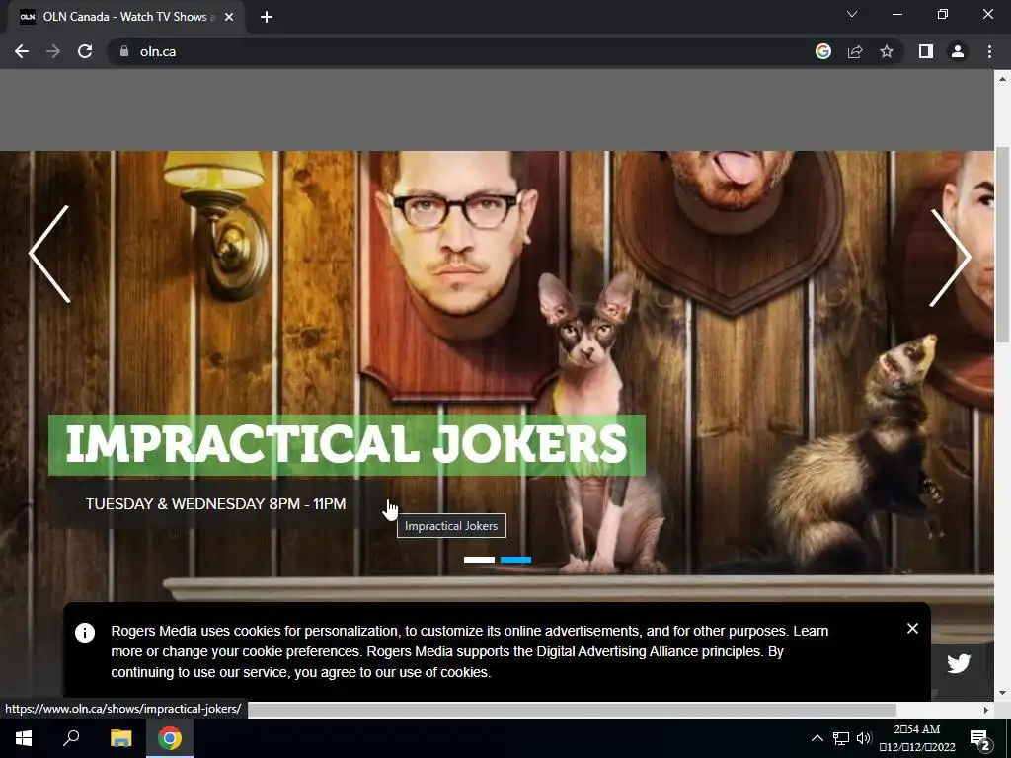This screenshot has width=1011, height=758.
Task: Open the browser side panel
Action: (926, 51)
